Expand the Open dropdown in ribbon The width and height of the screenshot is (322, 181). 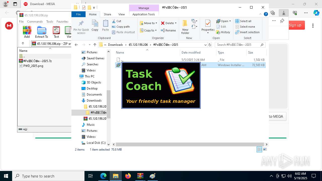[x=230, y=21]
